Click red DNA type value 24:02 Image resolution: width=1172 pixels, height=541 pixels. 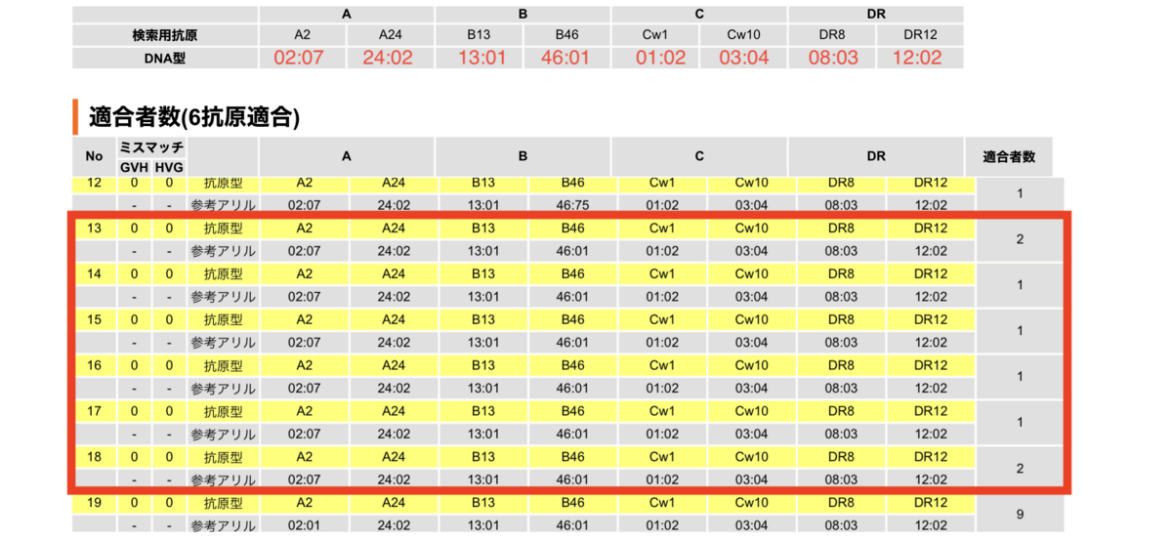point(388,58)
